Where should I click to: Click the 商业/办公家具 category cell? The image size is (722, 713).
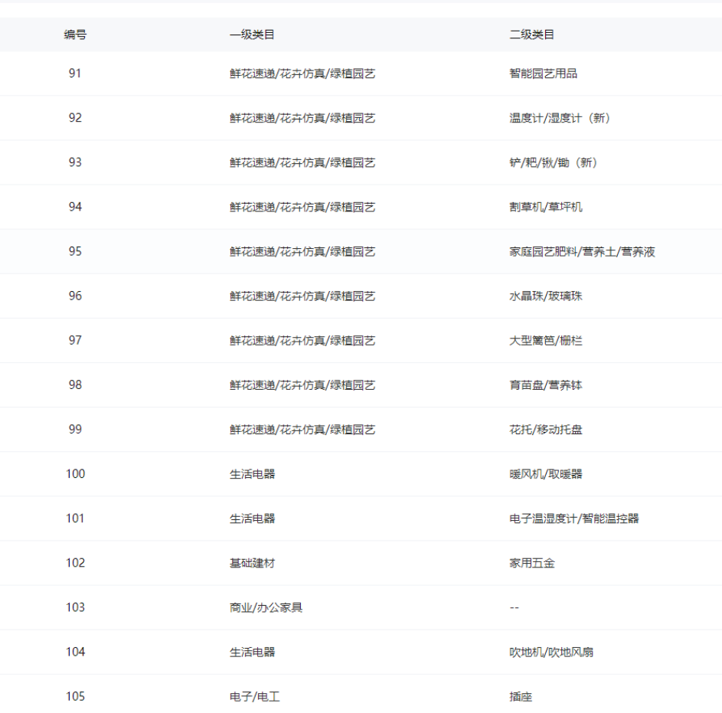click(266, 607)
